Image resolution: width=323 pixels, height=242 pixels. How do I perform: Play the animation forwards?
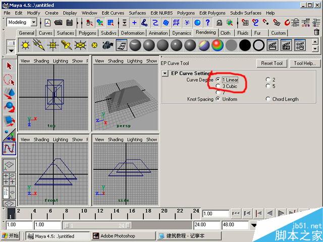(x=281, y=213)
